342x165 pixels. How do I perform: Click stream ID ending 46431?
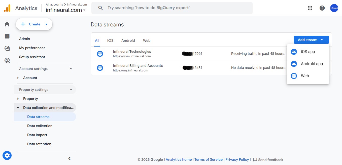(x=192, y=68)
